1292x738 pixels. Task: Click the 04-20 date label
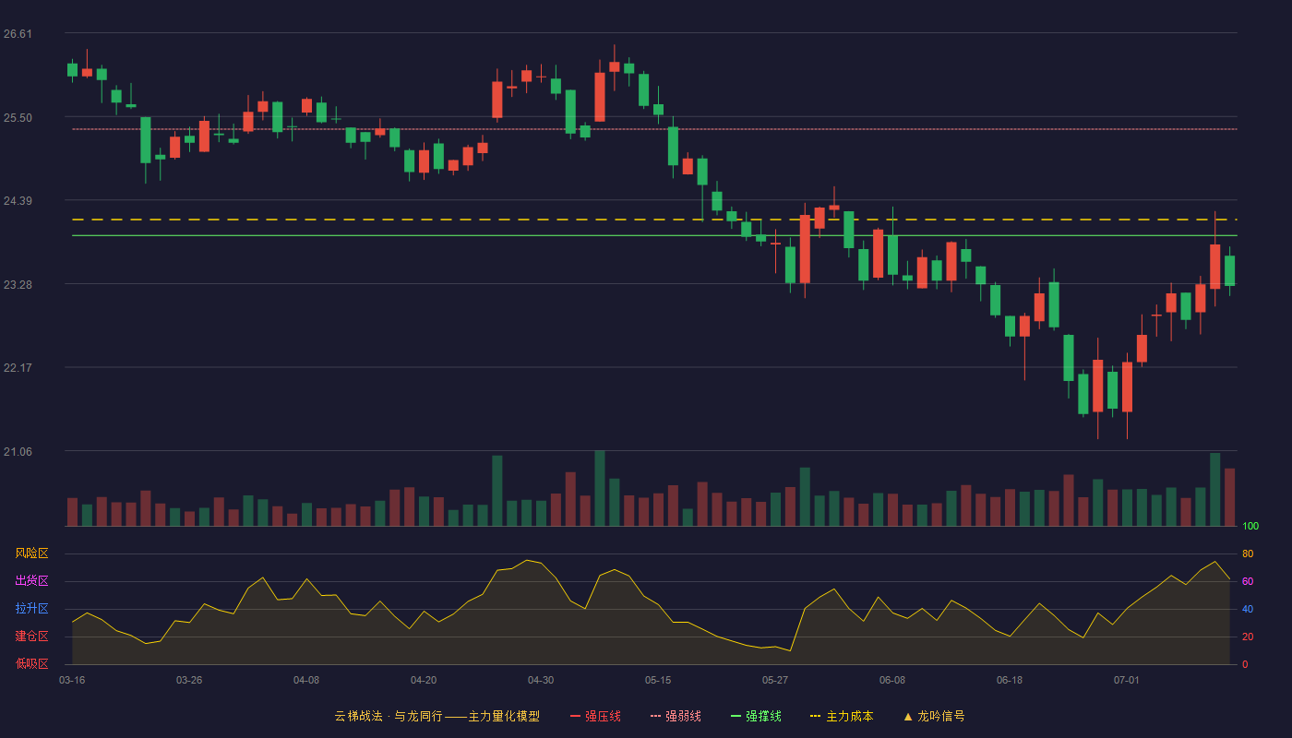point(424,680)
